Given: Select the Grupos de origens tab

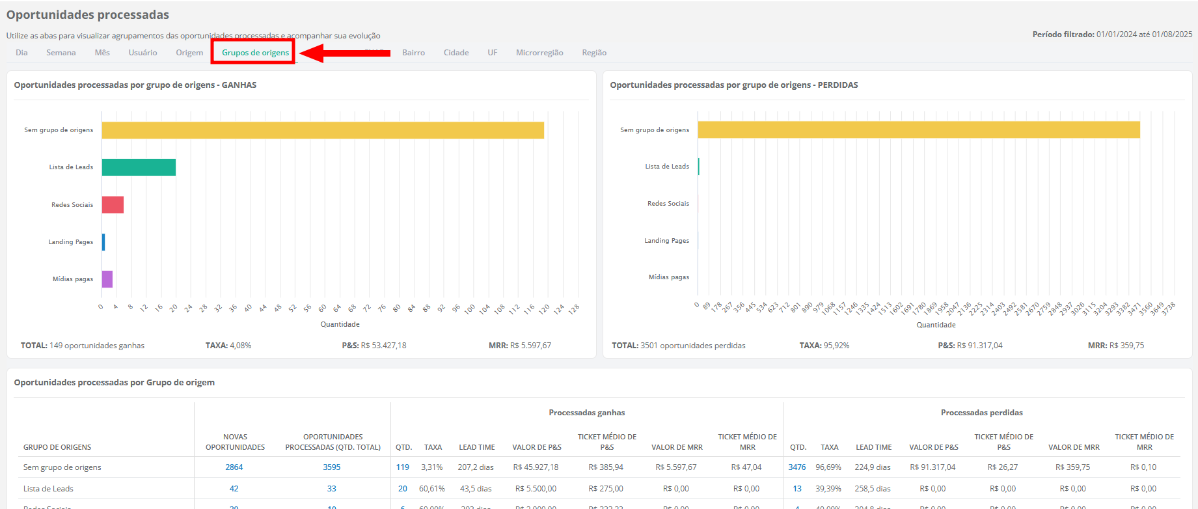Looking at the screenshot, I should (x=255, y=53).
